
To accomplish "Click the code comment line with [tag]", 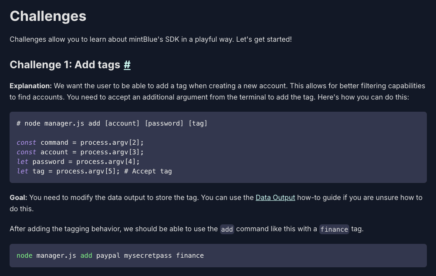I will [x=112, y=123].
